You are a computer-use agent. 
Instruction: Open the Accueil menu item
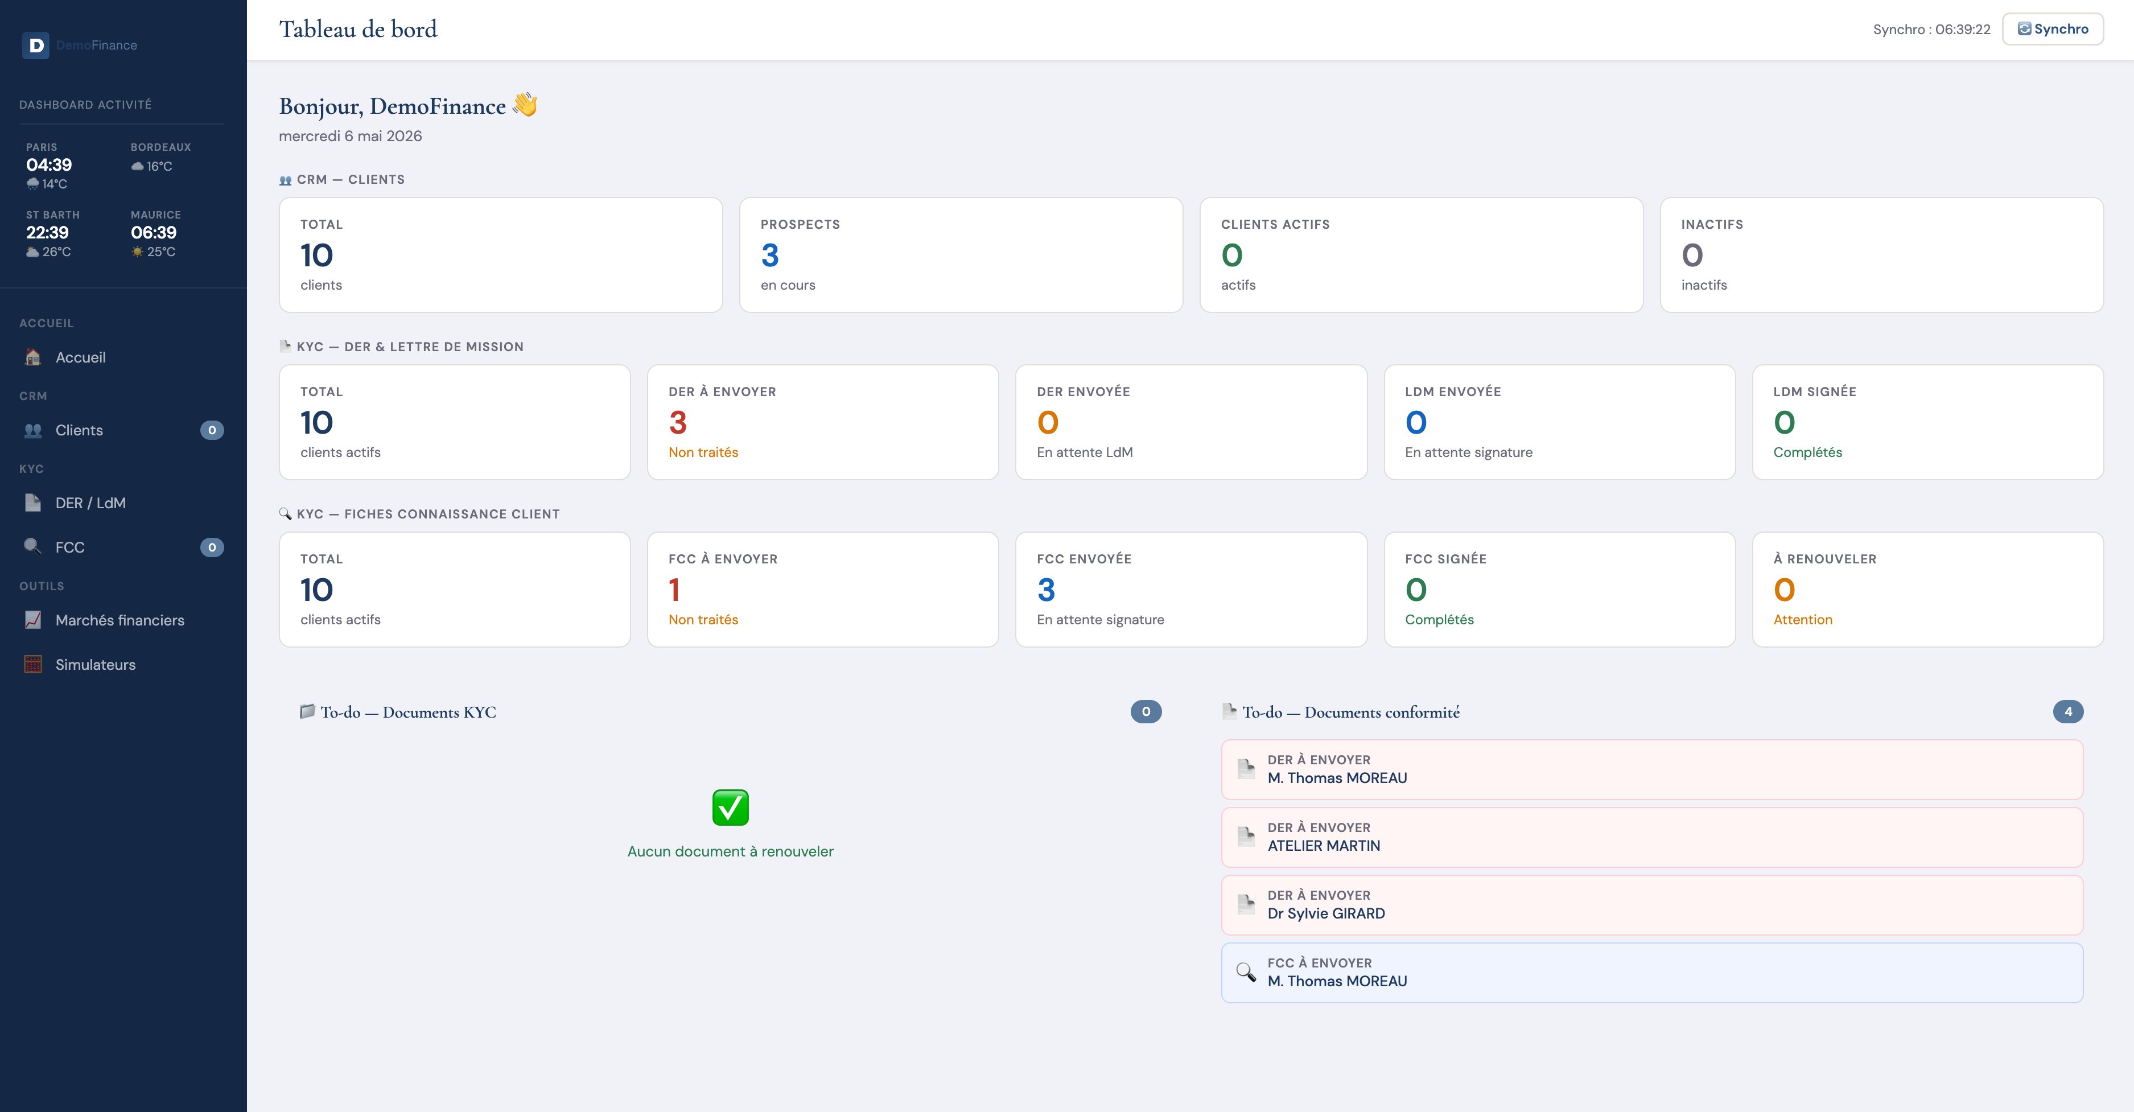point(123,357)
